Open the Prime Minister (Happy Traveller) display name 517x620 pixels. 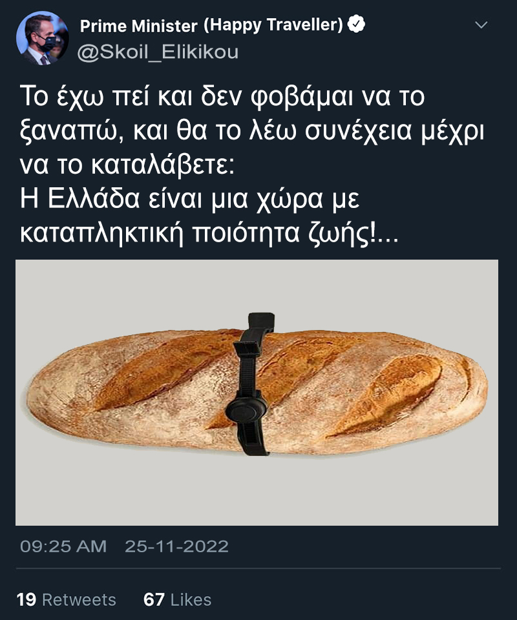[x=211, y=25]
